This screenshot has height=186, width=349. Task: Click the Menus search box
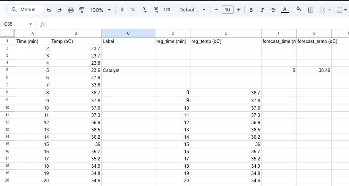click(x=24, y=10)
